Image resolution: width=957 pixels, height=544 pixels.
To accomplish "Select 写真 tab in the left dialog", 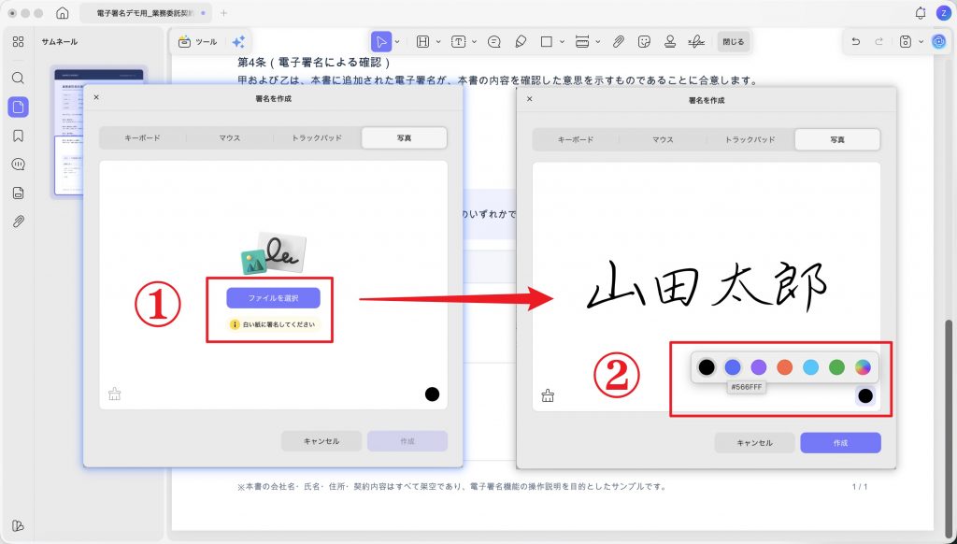I will pos(404,138).
